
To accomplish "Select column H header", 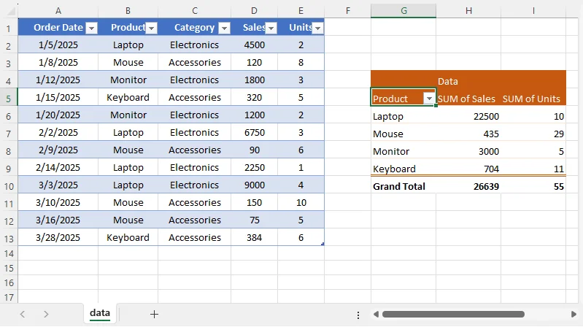I will tap(468, 11).
